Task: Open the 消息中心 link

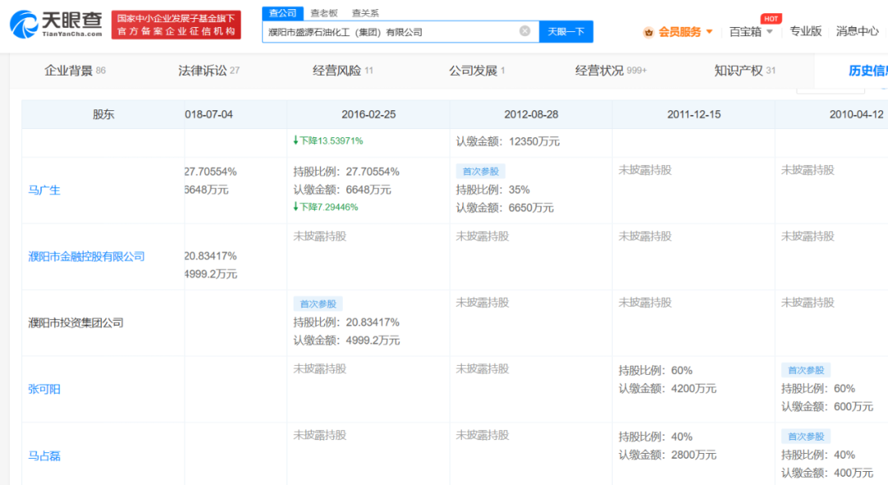Action: (x=857, y=32)
